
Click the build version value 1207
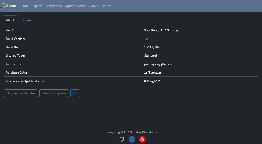point(148,39)
